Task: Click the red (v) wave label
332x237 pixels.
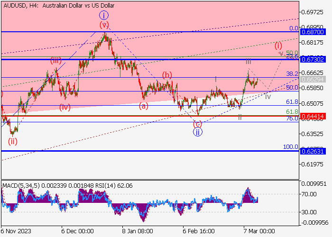Action: 104,25
